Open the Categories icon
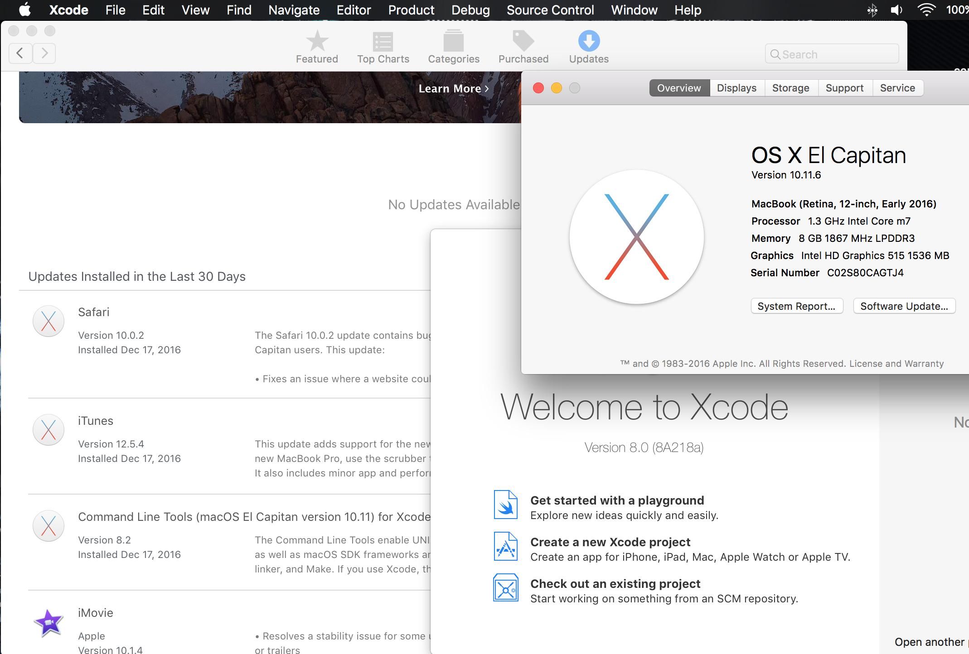The height and width of the screenshot is (654, 969). pyautogui.click(x=453, y=42)
